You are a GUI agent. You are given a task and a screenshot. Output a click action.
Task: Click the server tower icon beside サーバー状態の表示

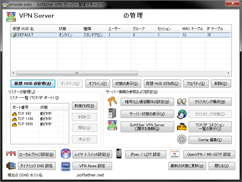click(x=112, y=114)
